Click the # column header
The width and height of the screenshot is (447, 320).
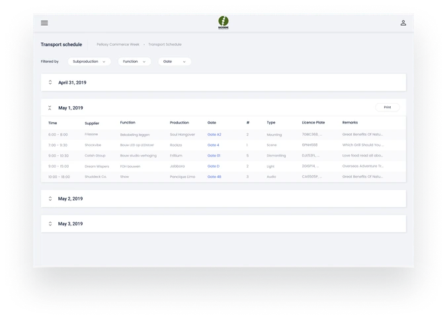pyautogui.click(x=248, y=123)
